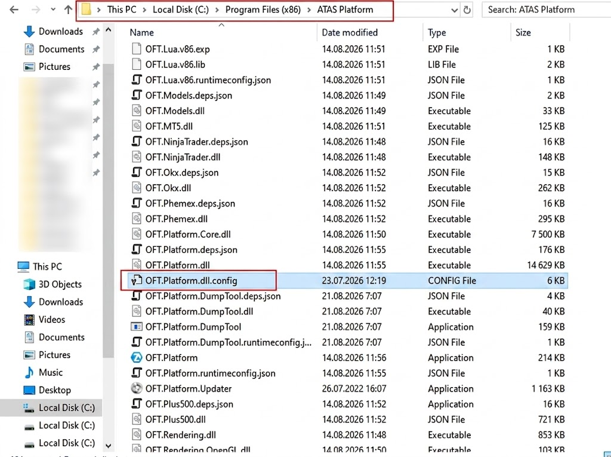The height and width of the screenshot is (457, 611).
Task: Click the date 26.07.2022 16:07 cell
Action: [354, 389]
